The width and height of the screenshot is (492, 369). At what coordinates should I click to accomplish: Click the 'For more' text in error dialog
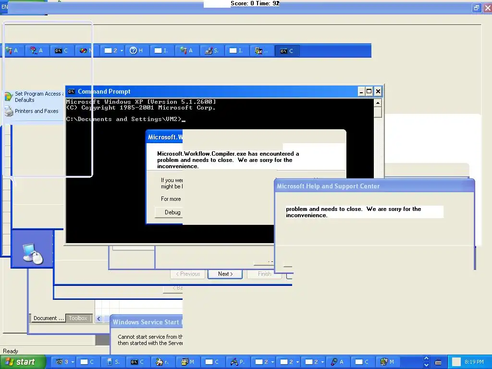pyautogui.click(x=171, y=199)
